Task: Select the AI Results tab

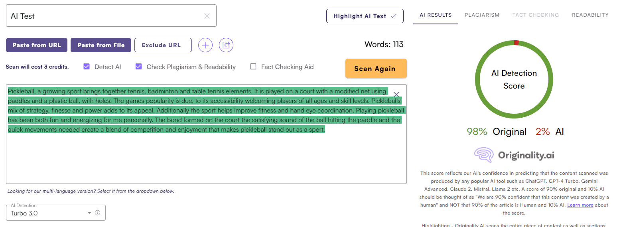Action: coord(436,15)
